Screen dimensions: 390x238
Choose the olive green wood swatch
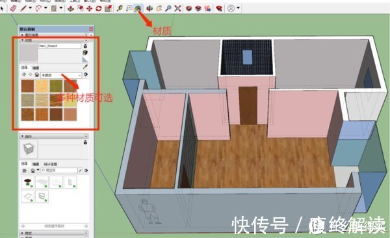tap(56, 86)
